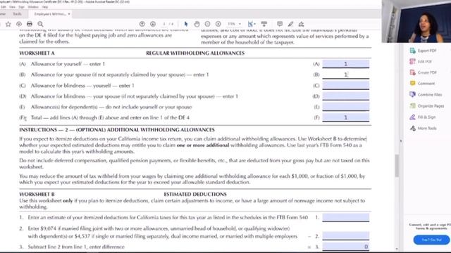Viewport: 451px width, 253px height.
Task: Click the line (E) dependents field
Action: 346,107
